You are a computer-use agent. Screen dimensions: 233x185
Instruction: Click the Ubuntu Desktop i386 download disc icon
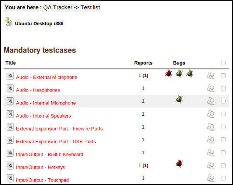click(x=8, y=22)
